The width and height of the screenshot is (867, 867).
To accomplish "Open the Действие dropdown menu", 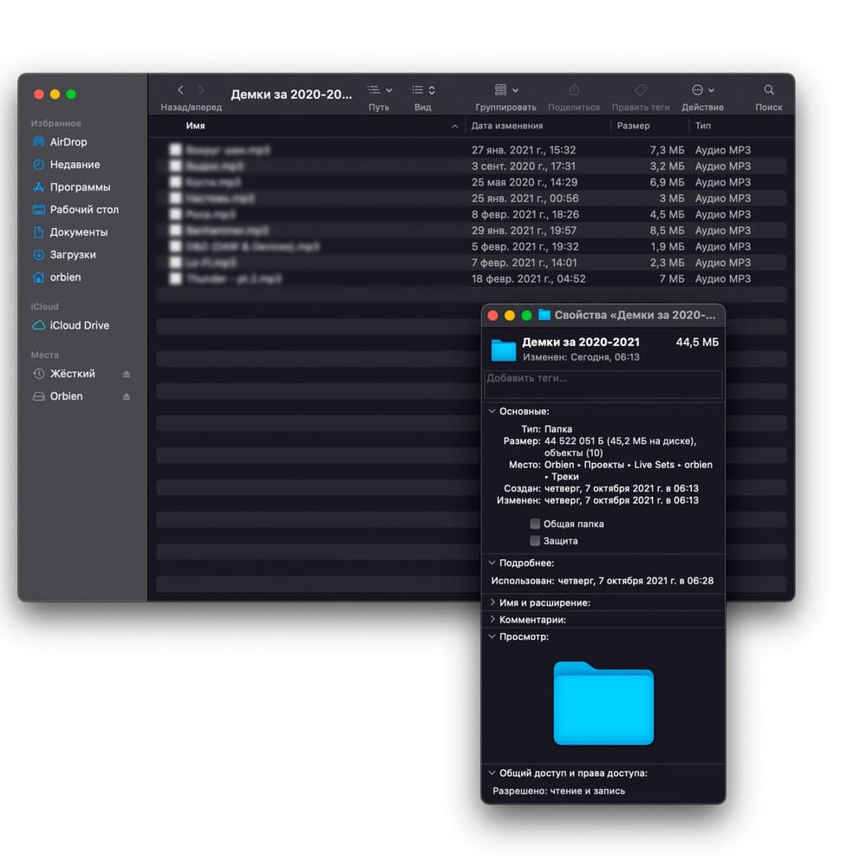I will pyautogui.click(x=702, y=90).
